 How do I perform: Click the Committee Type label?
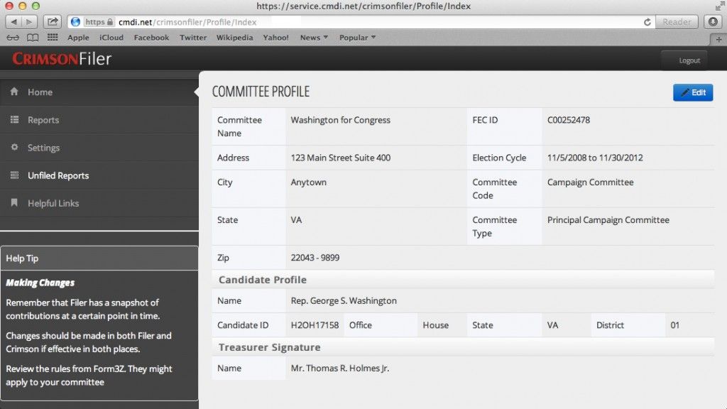tap(494, 227)
